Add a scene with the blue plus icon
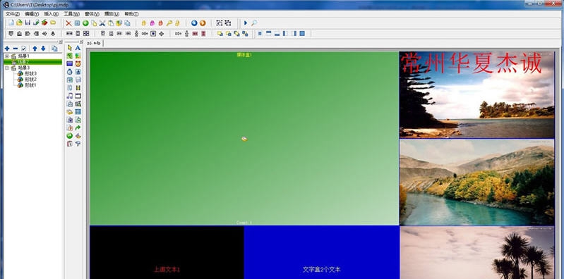Screen dimensions: 564x279 pos(7,49)
